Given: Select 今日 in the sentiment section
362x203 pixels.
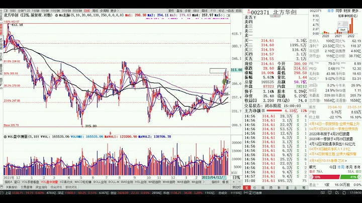Looking at the screenshot, I should click(x=332, y=167).
